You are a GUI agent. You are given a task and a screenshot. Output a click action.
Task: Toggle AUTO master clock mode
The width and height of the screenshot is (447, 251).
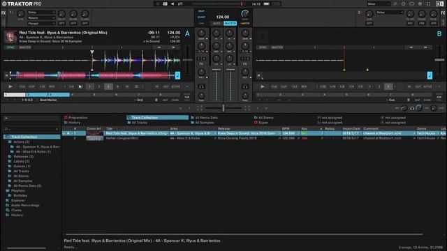[217, 23]
